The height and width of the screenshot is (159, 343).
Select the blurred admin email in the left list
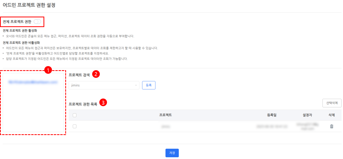[33, 82]
